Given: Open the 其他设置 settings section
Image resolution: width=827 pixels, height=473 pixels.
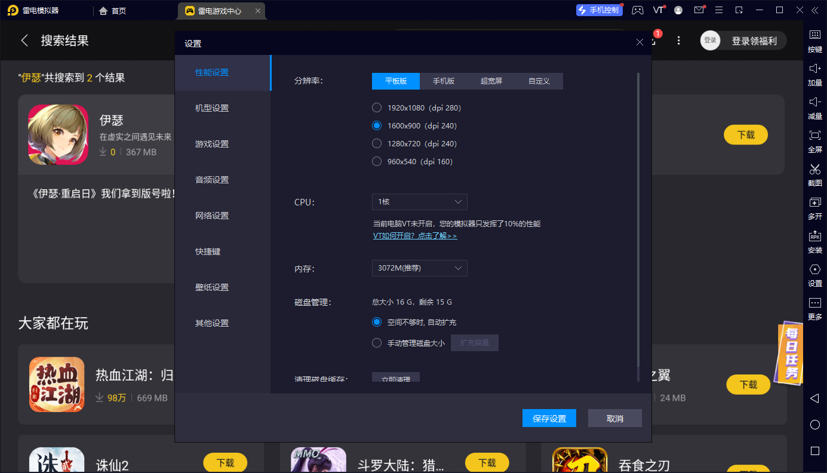Looking at the screenshot, I should [223, 323].
